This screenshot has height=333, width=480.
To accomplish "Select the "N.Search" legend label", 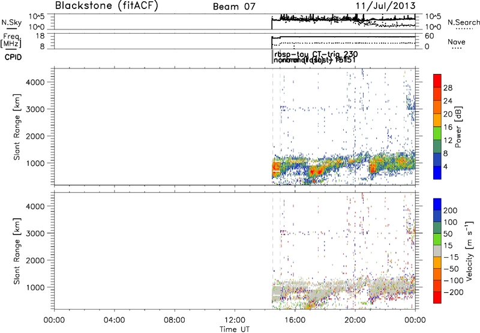I will click(x=463, y=22).
